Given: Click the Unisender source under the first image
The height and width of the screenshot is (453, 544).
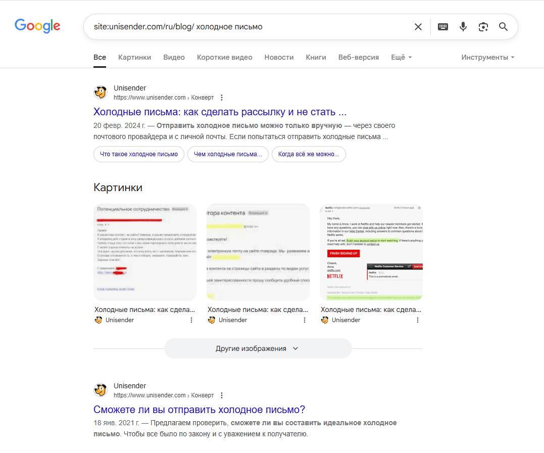Looking at the screenshot, I should pyautogui.click(x=115, y=320).
